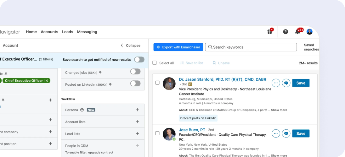Image resolution: width=345 pixels, height=157 pixels.
Task: Open the gift rewards icon
Action: click(x=270, y=31)
